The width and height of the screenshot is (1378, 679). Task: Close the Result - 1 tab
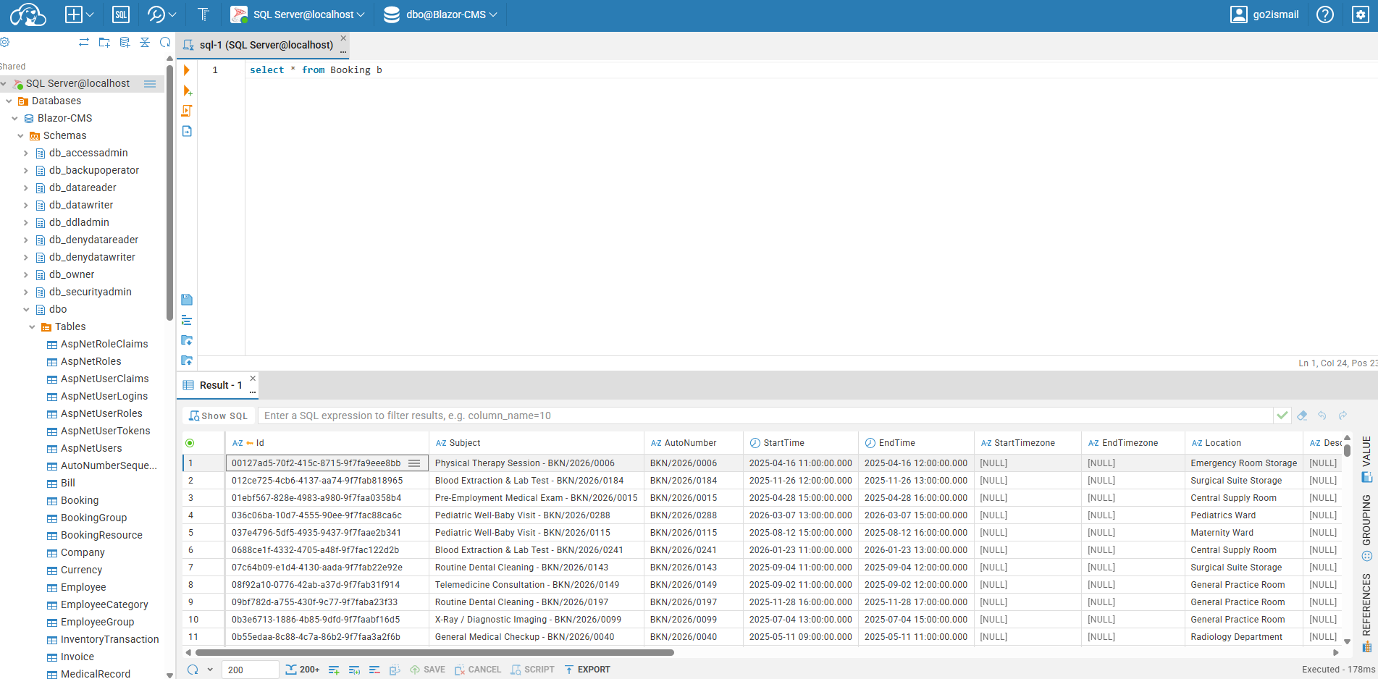coord(253,378)
